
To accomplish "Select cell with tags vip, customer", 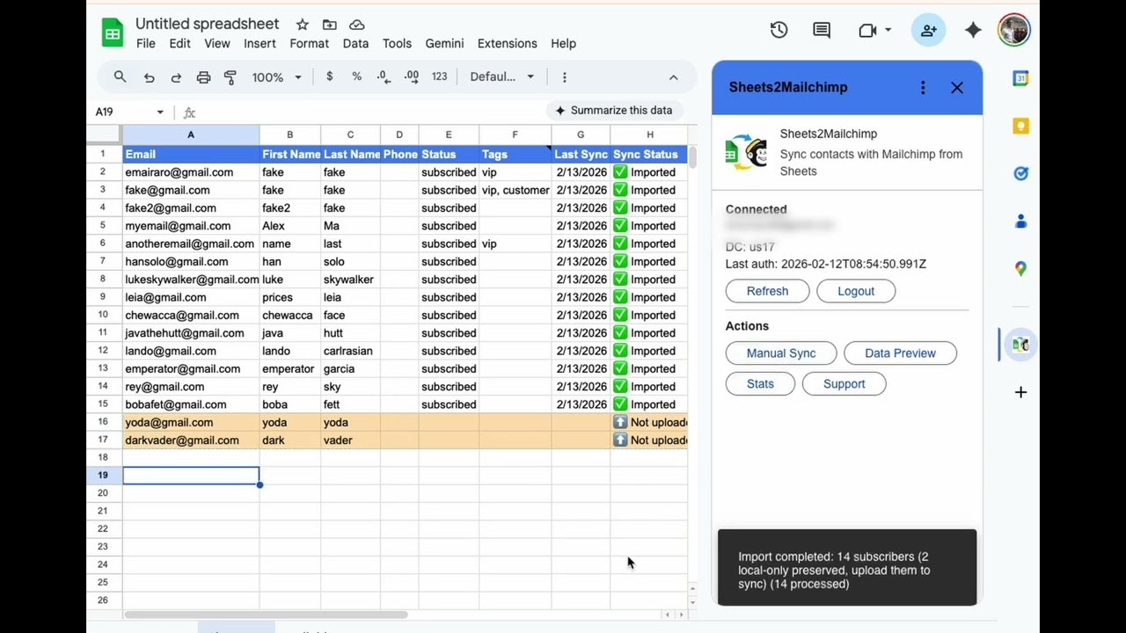I will (x=515, y=190).
